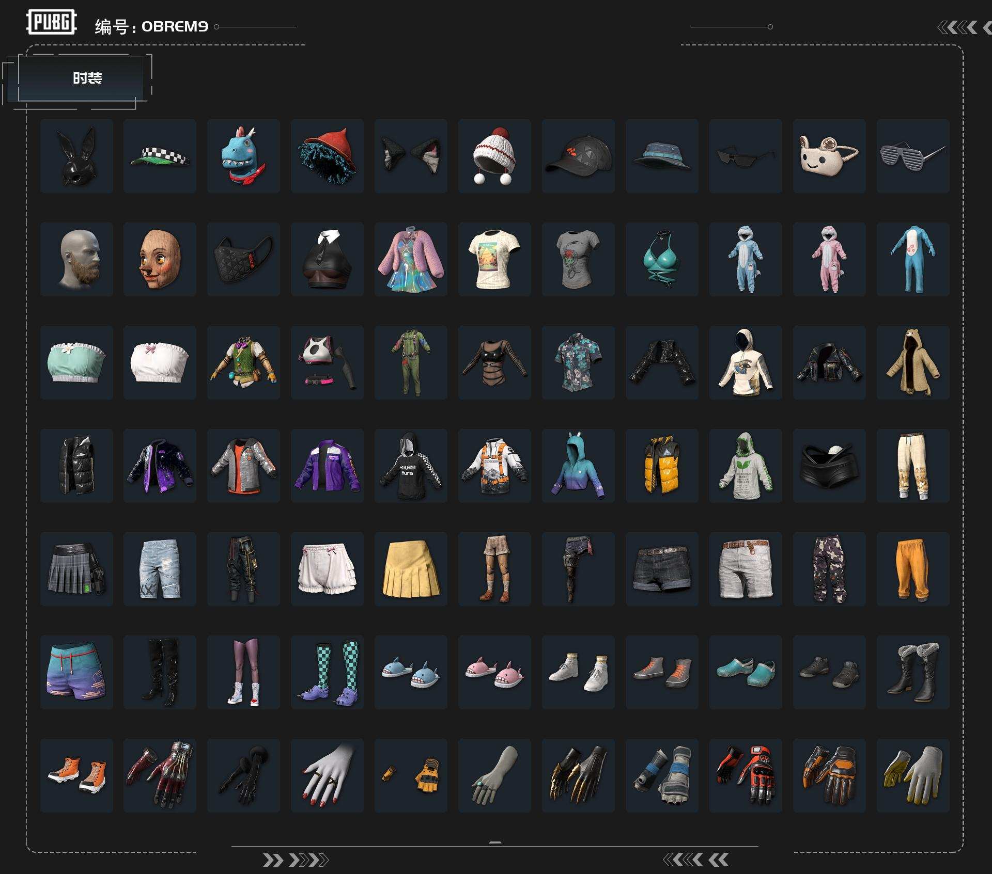The image size is (992, 874).
Task: Select the mint green tube top
Action: click(76, 362)
